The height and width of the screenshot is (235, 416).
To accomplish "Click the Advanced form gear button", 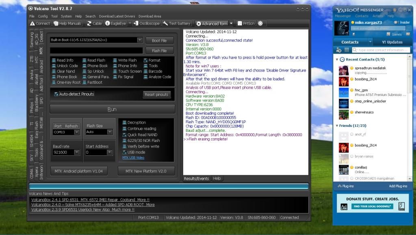I will click(x=212, y=23).
